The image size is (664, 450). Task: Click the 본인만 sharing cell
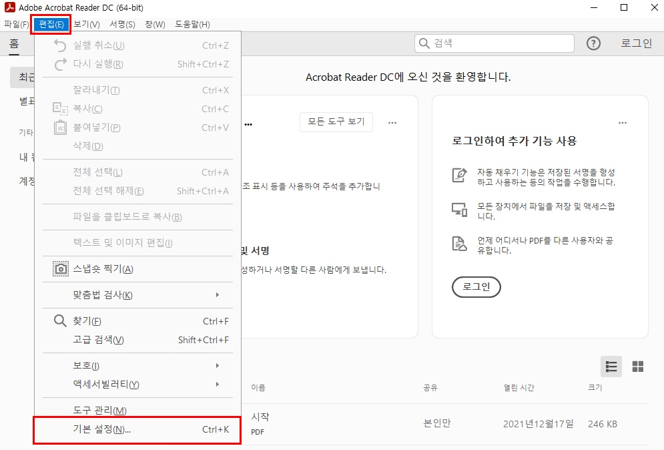click(x=437, y=423)
